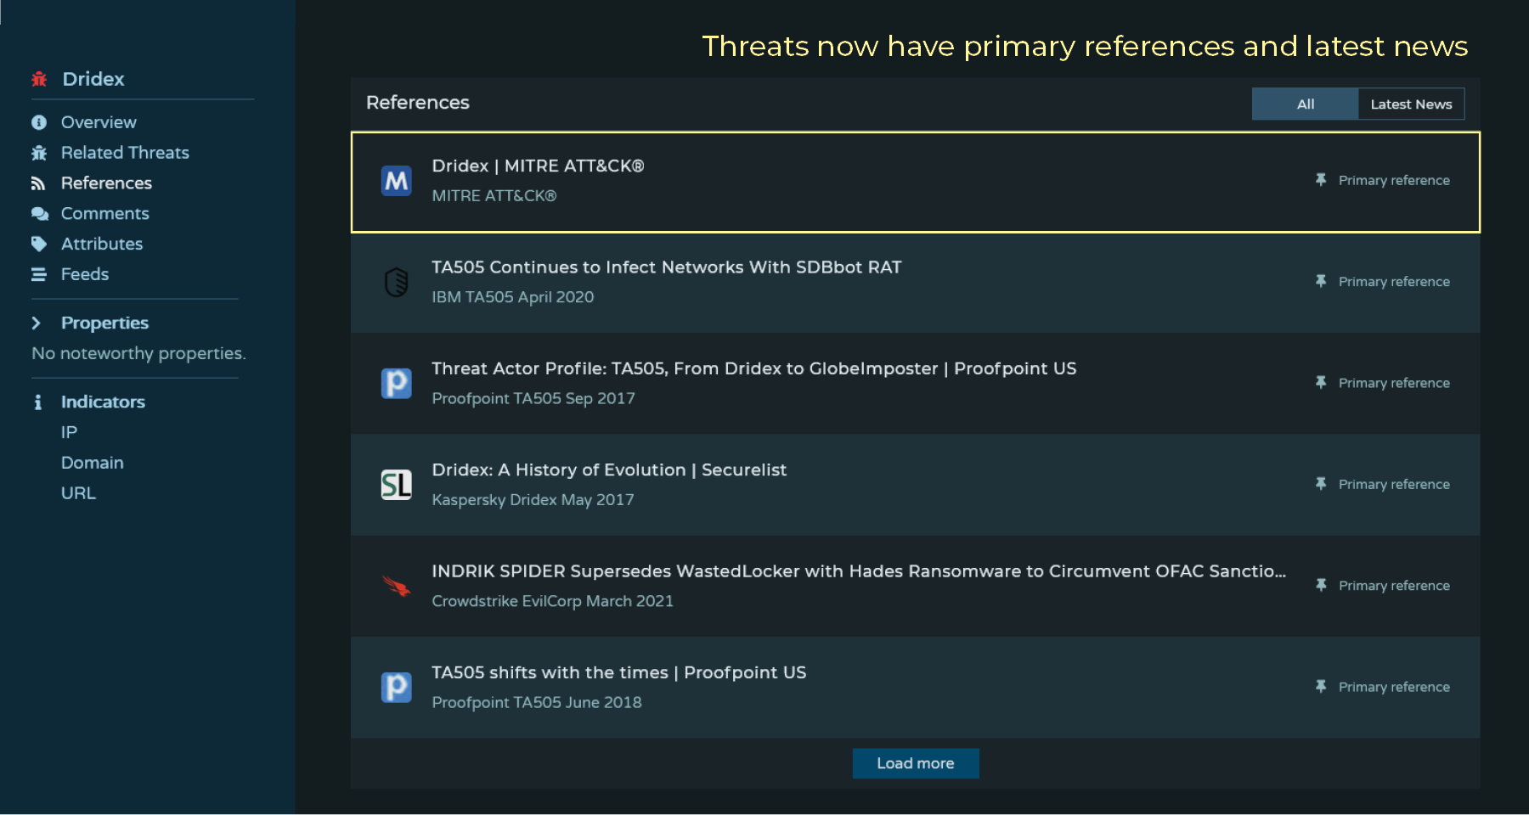Image resolution: width=1529 pixels, height=815 pixels.
Task: Click the 'MITRE ATT&CK®' source subtitle
Action: (494, 196)
